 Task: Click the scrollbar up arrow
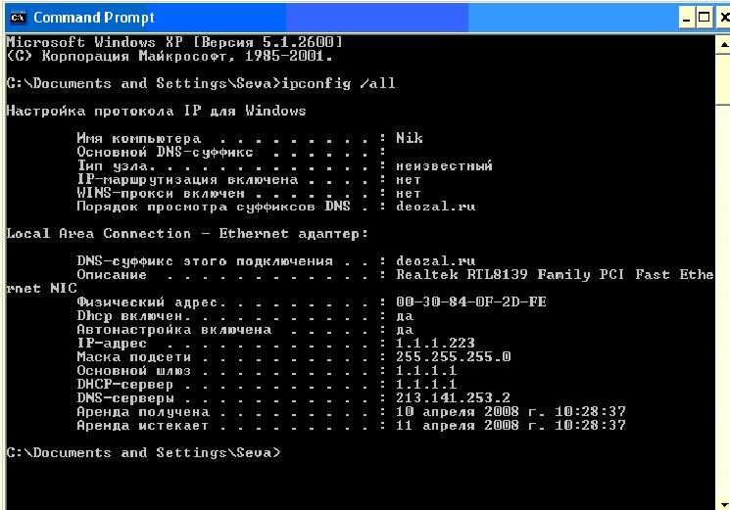[x=723, y=45]
